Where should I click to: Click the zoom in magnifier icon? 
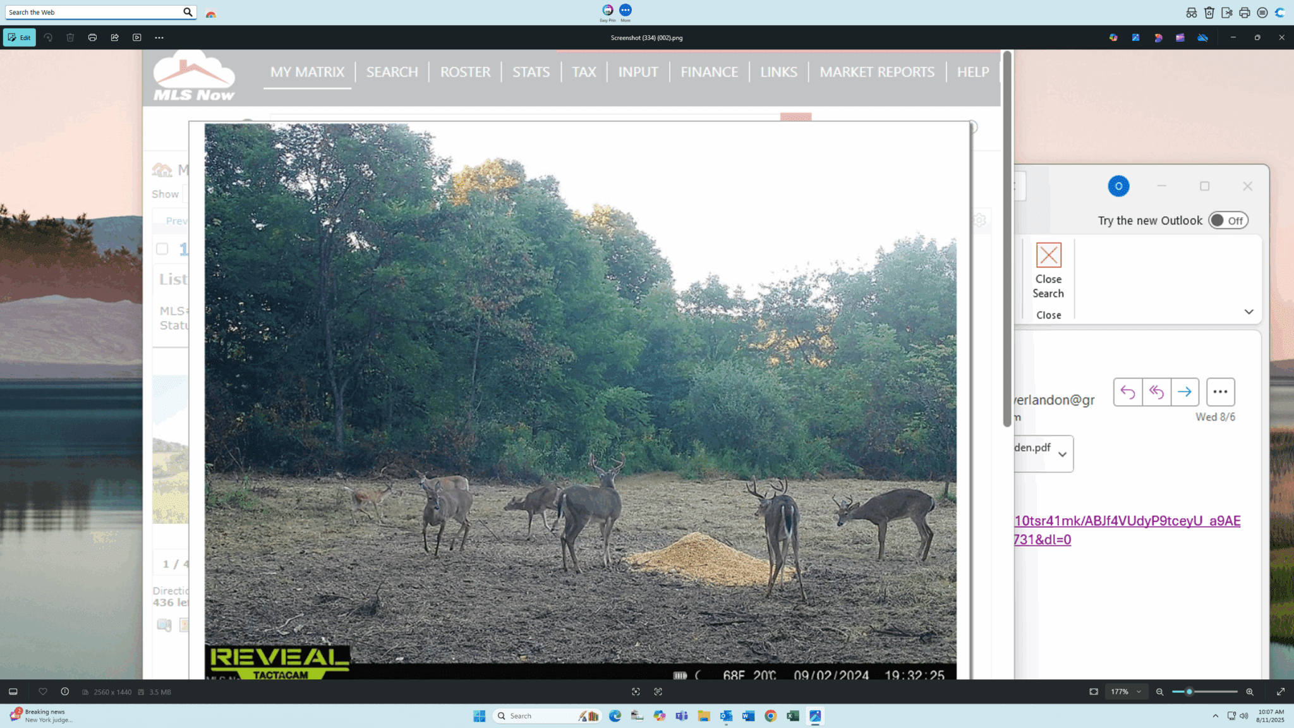point(1249,692)
